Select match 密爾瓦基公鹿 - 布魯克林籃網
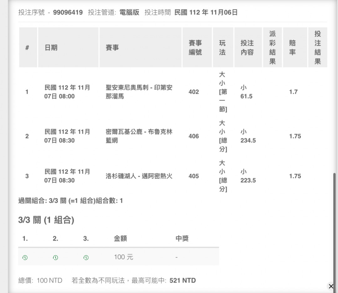 pos(139,136)
